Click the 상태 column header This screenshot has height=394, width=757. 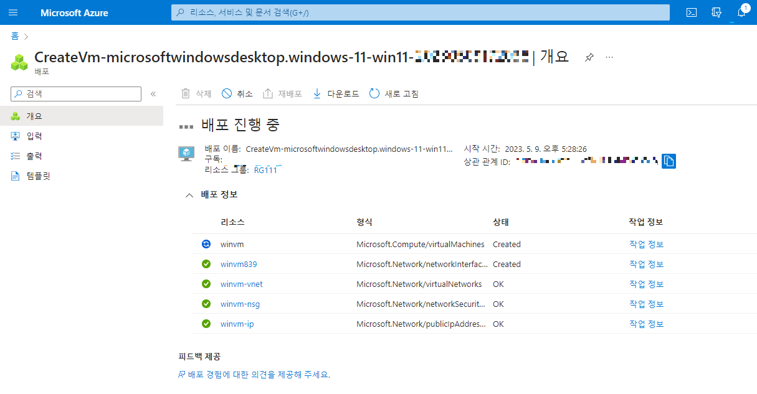pyautogui.click(x=501, y=222)
